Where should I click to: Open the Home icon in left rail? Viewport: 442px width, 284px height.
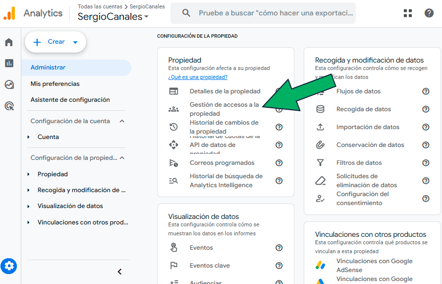[9, 42]
